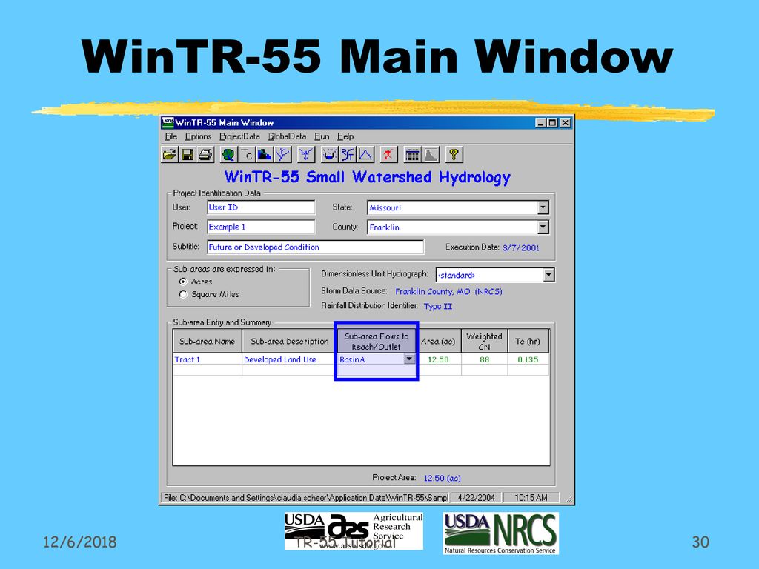Click the Tc value 0.135
Image resolution: width=759 pixels, height=569 pixels.
[x=528, y=359]
